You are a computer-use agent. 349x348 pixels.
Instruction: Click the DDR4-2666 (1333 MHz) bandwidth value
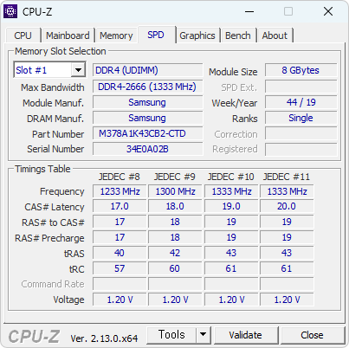(x=147, y=87)
